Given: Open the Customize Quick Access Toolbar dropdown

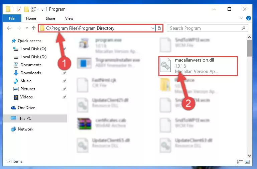Looking at the screenshot, I should click(42, 9).
